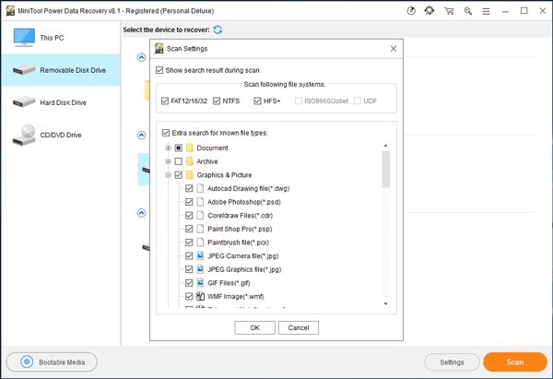The height and width of the screenshot is (379, 553).
Task: Select CD/DVD Drive in sidebar
Action: click(61, 135)
